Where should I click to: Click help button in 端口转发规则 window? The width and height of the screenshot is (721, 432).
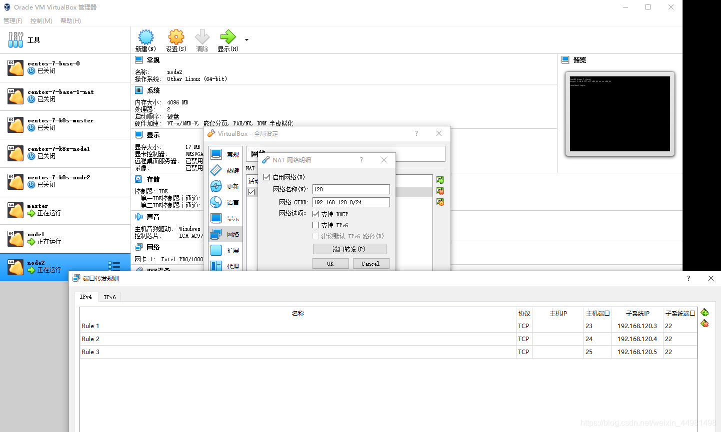[x=688, y=278]
